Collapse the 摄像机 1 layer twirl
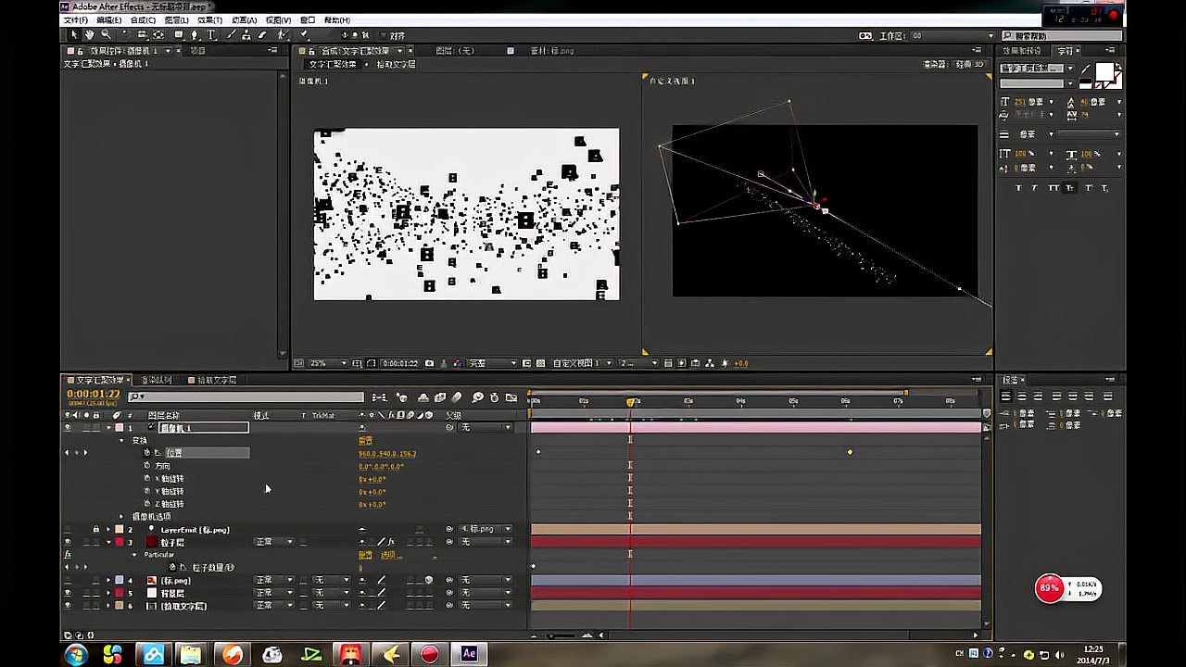The height and width of the screenshot is (667, 1186). click(109, 427)
